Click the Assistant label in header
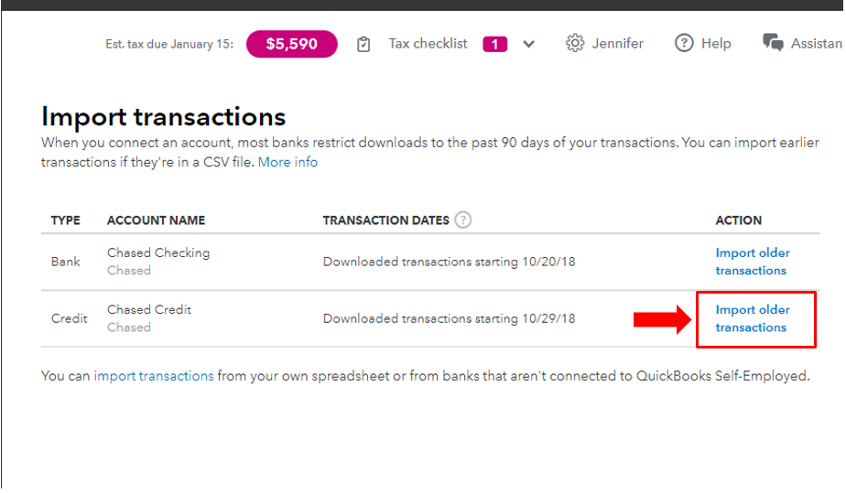Image resolution: width=846 pixels, height=493 pixels. [817, 44]
